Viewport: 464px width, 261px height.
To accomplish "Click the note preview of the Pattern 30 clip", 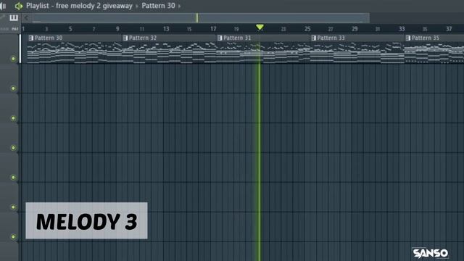I will [x=74, y=52].
